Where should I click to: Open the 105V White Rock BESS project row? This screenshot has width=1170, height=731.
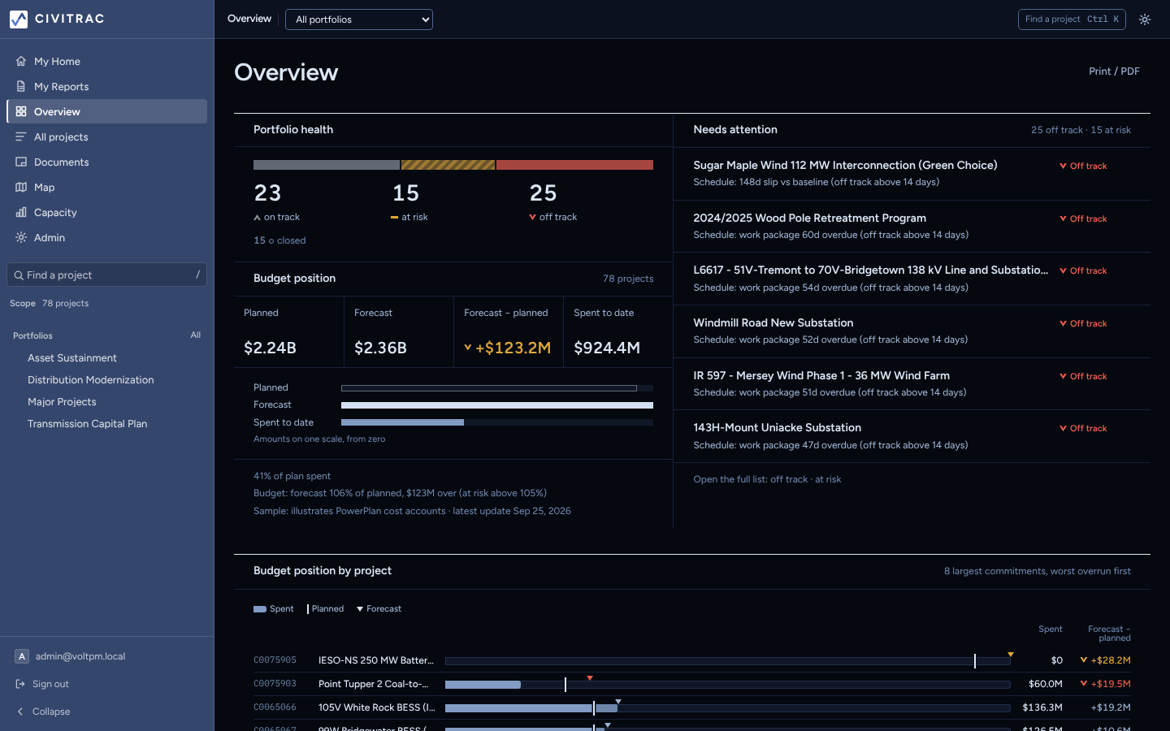pos(692,707)
